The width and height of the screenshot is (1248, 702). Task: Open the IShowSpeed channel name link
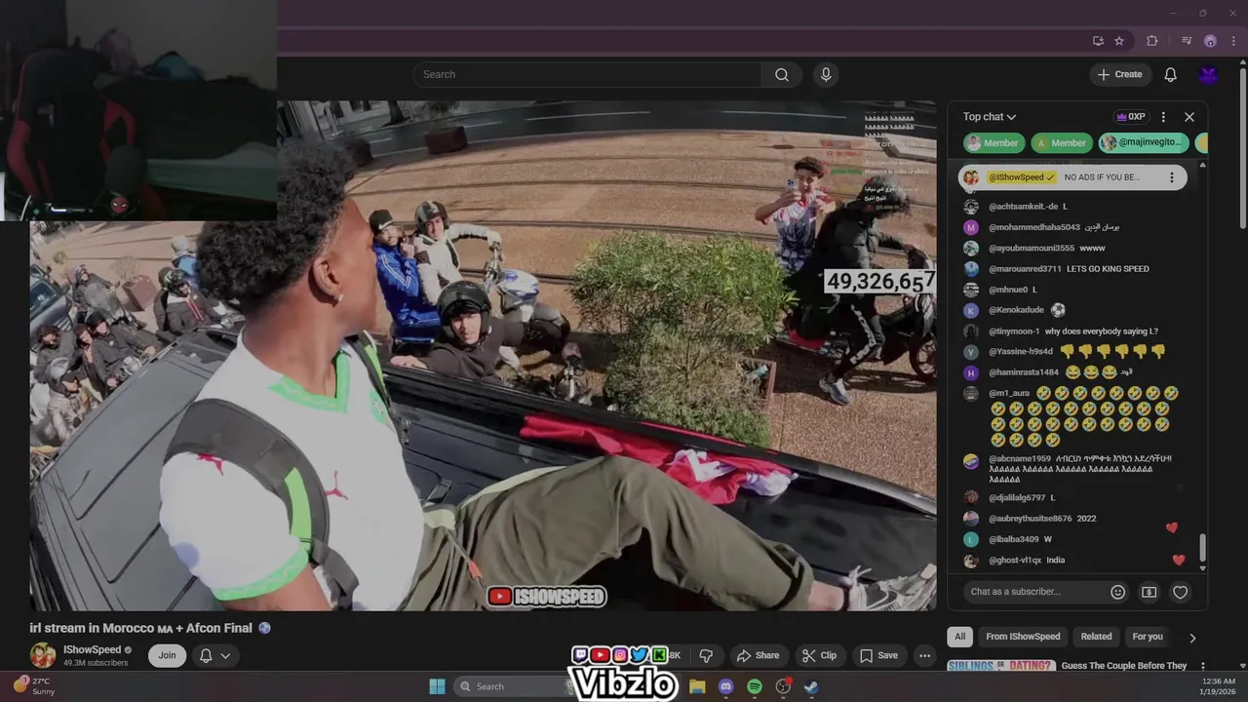pyautogui.click(x=92, y=649)
